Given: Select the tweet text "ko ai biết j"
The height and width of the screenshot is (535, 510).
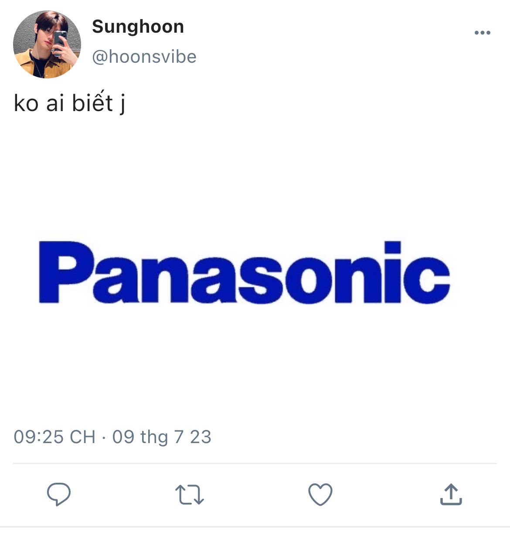Looking at the screenshot, I should 70,103.
